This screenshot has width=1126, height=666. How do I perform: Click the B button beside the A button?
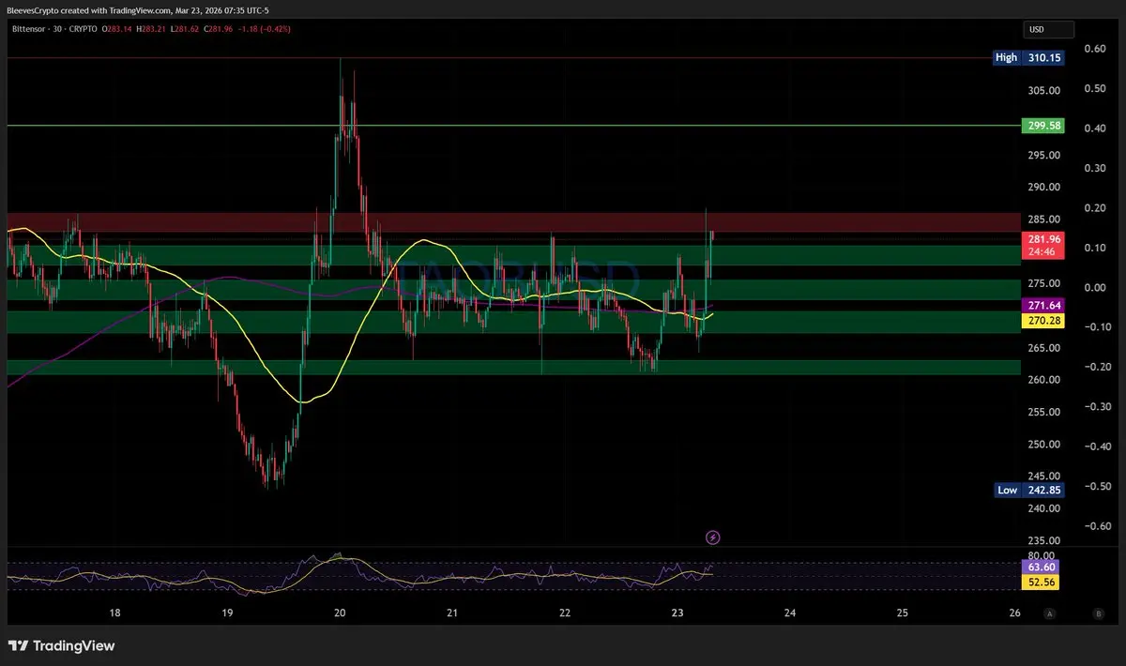[1097, 613]
